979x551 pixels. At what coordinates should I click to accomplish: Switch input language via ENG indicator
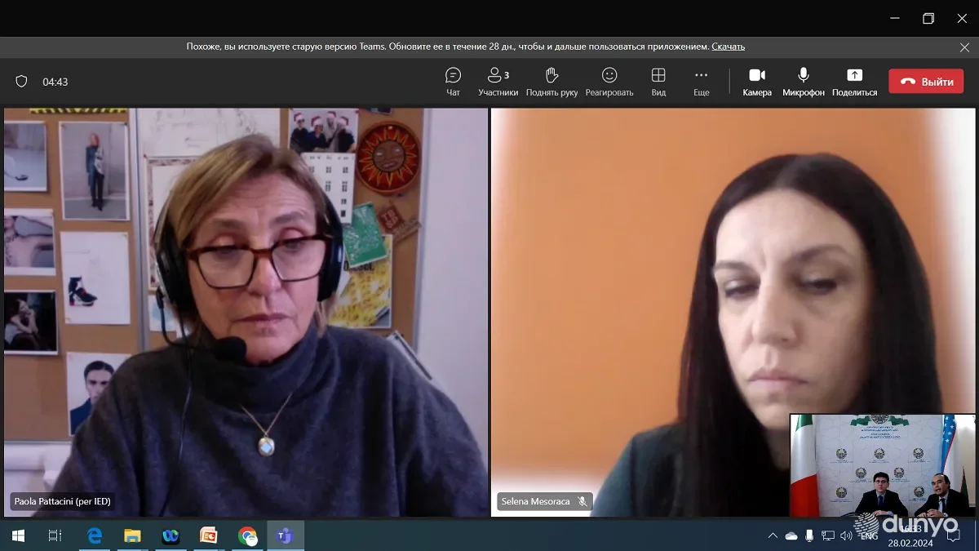(x=870, y=536)
